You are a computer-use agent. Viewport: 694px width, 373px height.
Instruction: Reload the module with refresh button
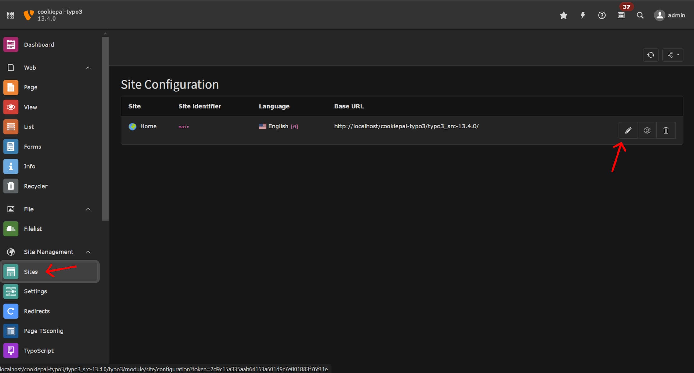(x=650, y=55)
